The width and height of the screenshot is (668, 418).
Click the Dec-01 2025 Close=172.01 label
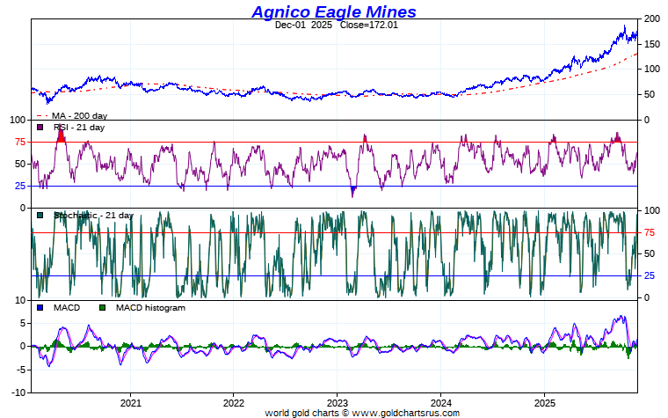click(336, 25)
